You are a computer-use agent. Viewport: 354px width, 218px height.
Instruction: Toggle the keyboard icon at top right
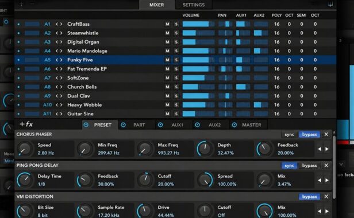(330, 4)
